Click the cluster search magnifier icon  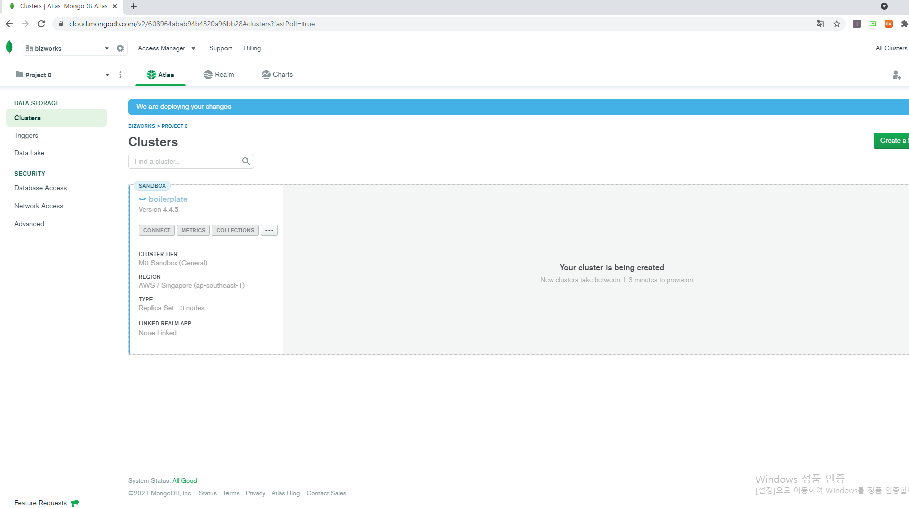coord(246,161)
